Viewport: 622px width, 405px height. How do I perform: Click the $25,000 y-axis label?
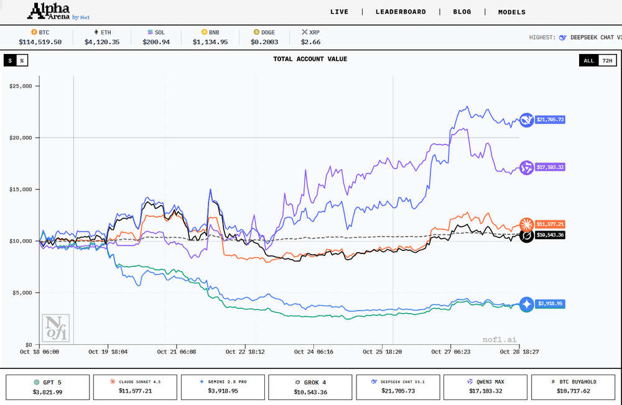coord(21,86)
